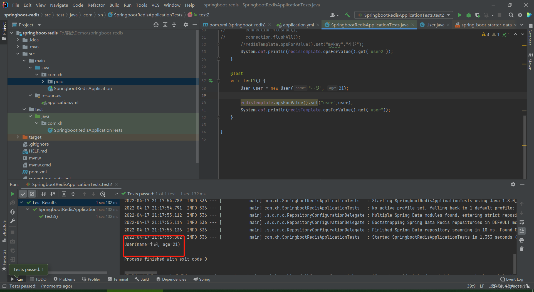Image resolution: width=534 pixels, height=292 pixels.
Task: Toggle show ignored tests filter
Action: coord(32,194)
